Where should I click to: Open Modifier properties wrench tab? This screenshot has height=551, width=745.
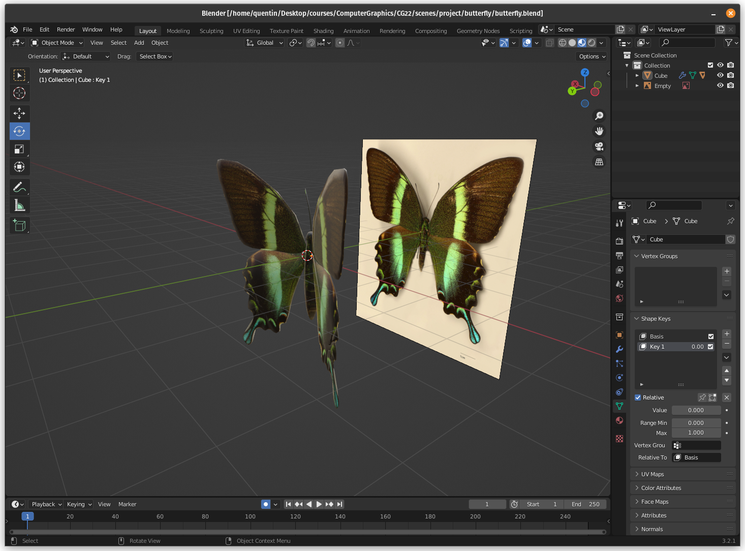coord(619,349)
